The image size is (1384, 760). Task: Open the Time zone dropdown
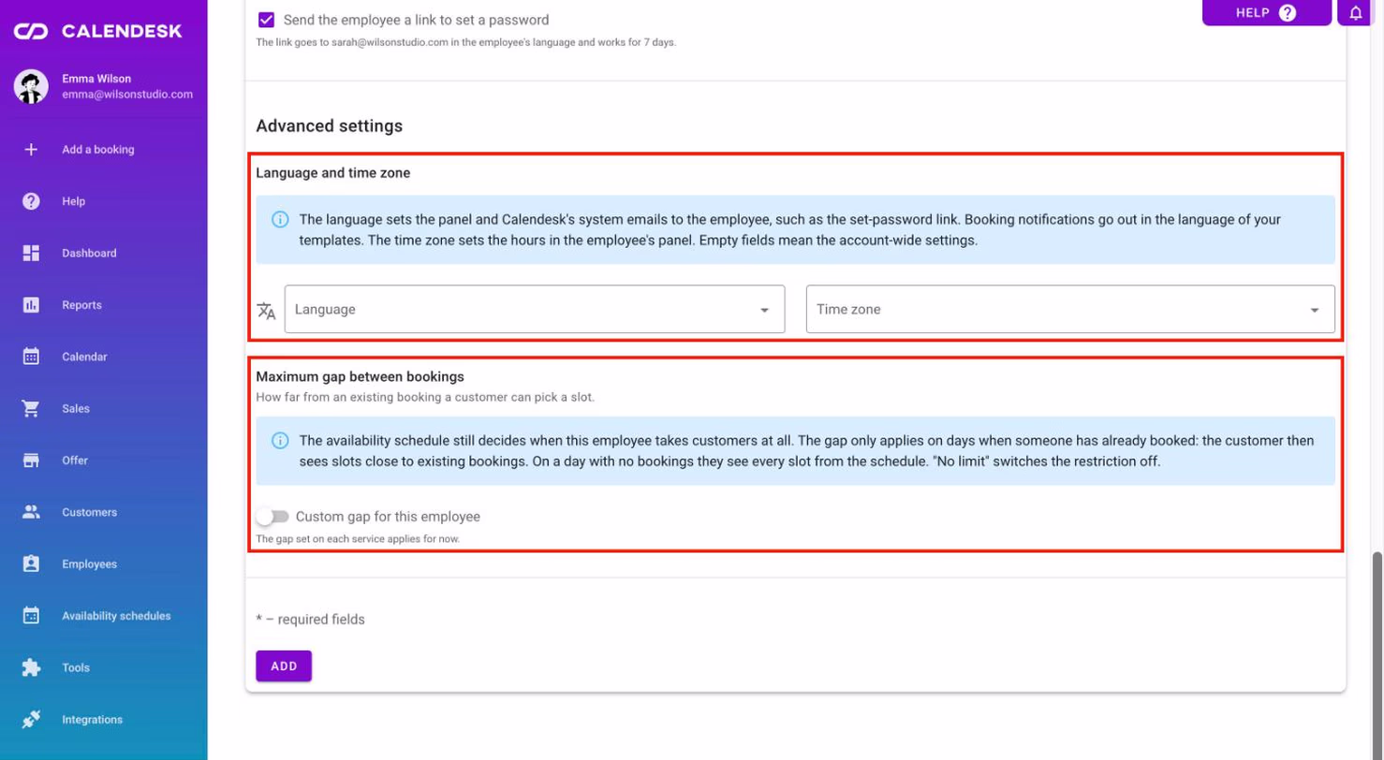point(1070,309)
